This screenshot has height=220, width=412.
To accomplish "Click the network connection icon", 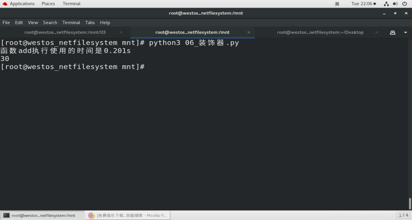I will tap(386, 4).
